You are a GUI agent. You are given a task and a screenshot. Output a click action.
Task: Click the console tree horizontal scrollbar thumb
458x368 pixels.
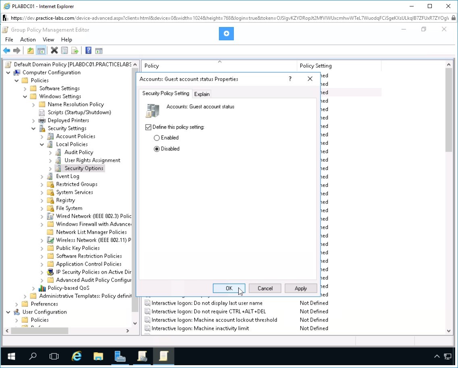pos(40,331)
